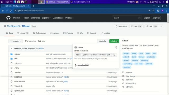View the Insights tab
Image resolution: width=169 pixels, height=95 pixels.
click(105, 33)
